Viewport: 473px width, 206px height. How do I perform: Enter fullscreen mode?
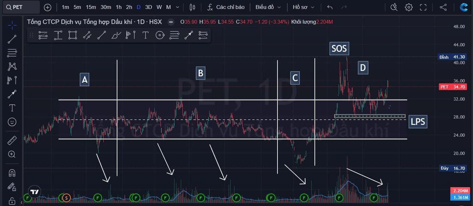click(x=423, y=7)
